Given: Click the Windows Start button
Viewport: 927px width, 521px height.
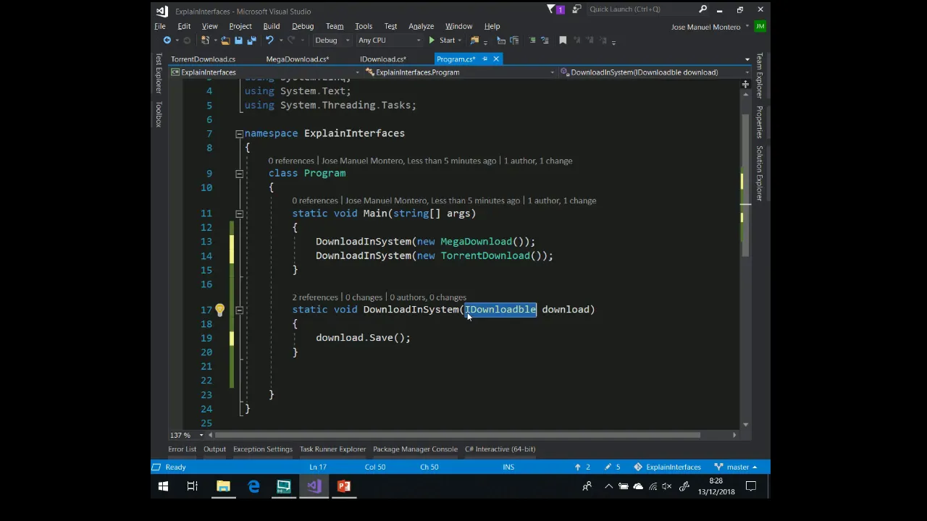Looking at the screenshot, I should tap(163, 486).
